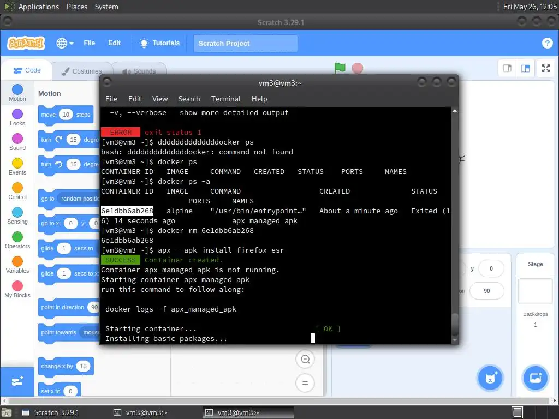This screenshot has height=419, width=559.
Task: Click the Choose a Backdrop button
Action: pyautogui.click(x=535, y=378)
